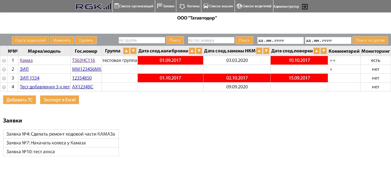Click red calibration date 01.09.2017

[170, 60]
